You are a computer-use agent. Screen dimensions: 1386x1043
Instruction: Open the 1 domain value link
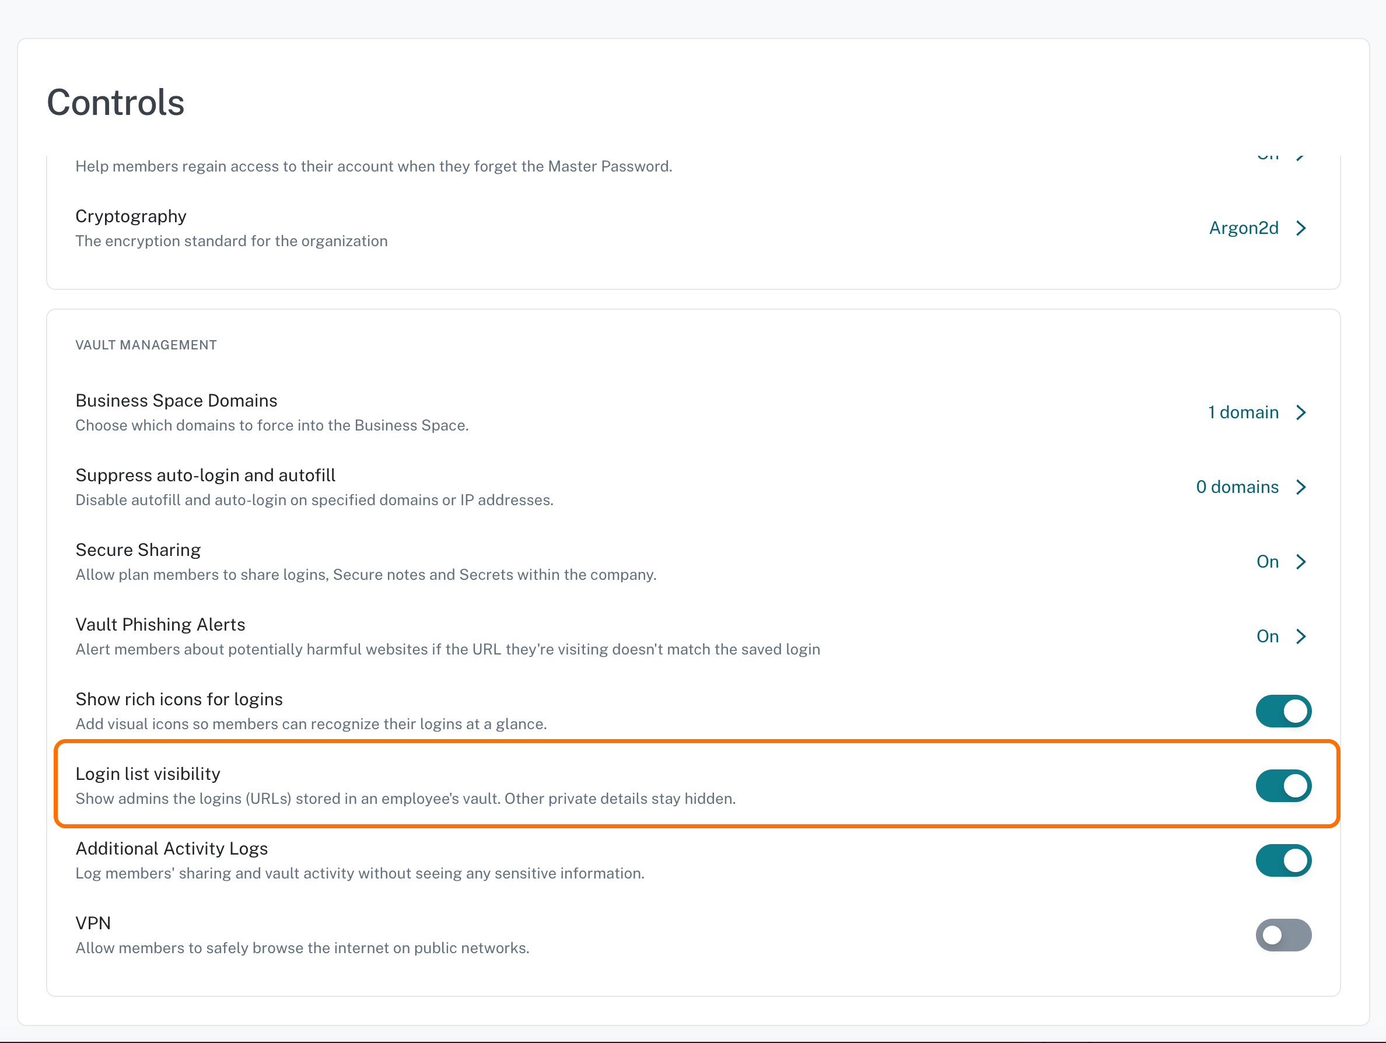click(x=1243, y=412)
